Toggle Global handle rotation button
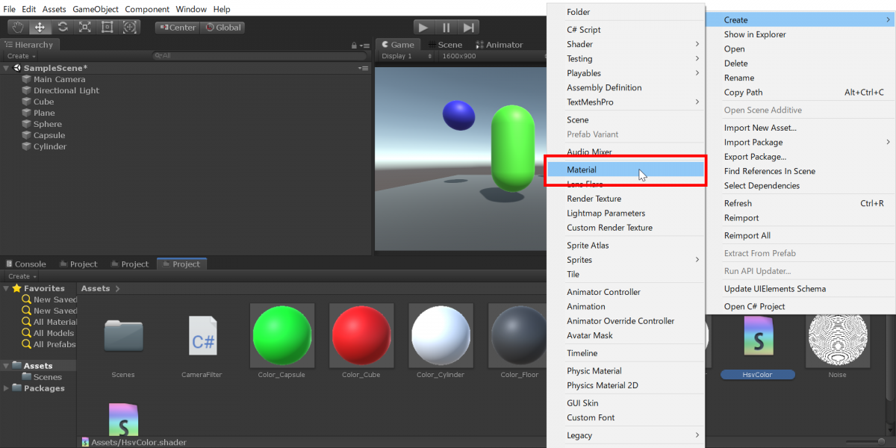896x448 pixels. point(223,28)
